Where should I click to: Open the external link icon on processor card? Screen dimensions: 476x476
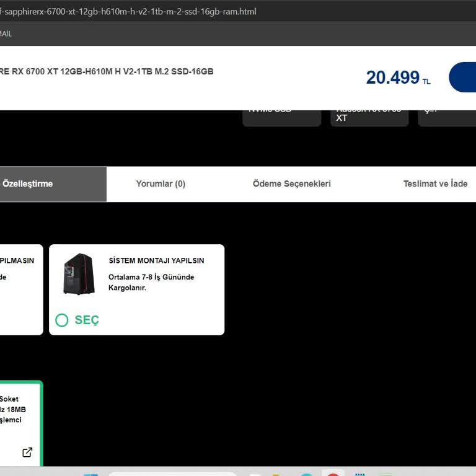[x=27, y=452]
